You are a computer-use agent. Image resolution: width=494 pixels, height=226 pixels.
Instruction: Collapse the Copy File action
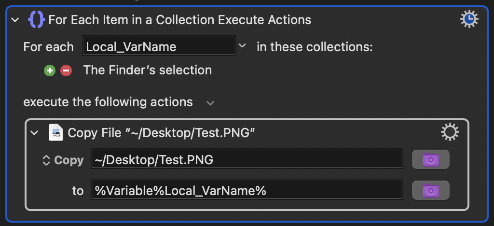click(34, 133)
